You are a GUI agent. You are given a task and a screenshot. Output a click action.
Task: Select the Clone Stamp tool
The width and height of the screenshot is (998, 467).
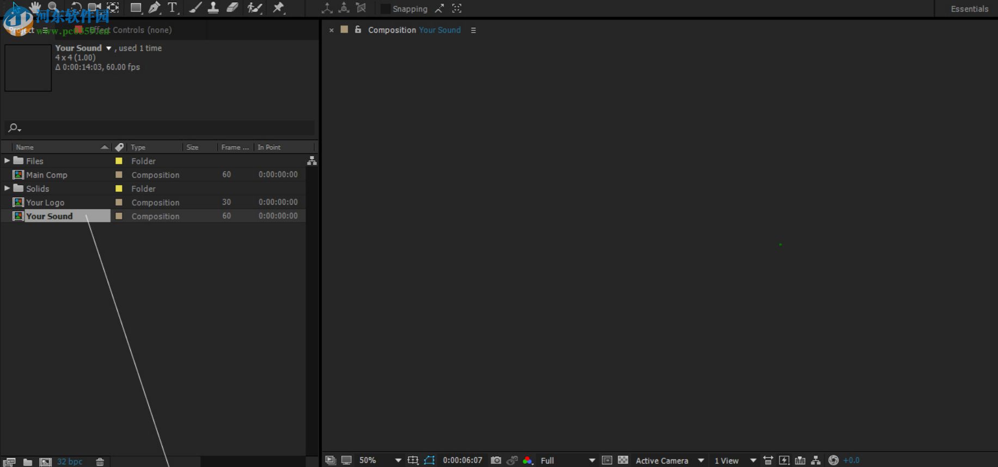(x=213, y=8)
